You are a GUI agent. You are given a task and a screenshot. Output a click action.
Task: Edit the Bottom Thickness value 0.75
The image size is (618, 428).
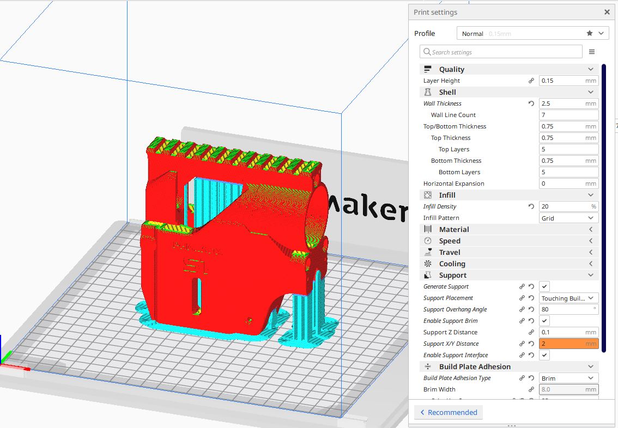pyautogui.click(x=569, y=161)
